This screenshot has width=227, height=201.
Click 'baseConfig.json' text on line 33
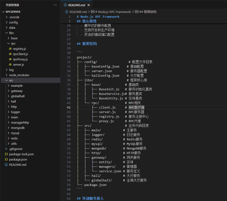click(x=105, y=67)
